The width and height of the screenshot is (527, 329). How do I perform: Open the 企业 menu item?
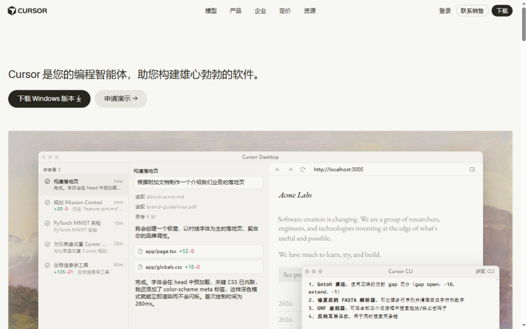click(x=260, y=11)
